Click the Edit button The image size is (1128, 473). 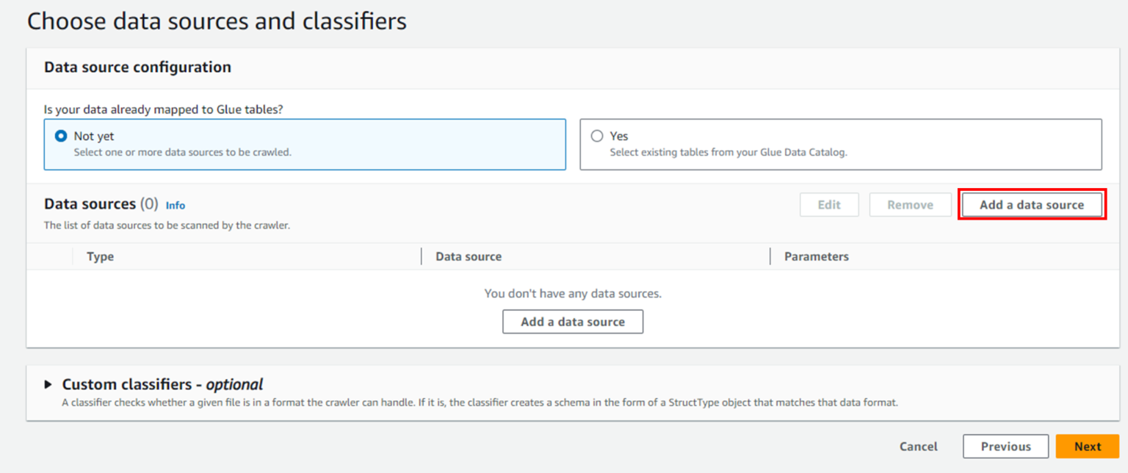point(829,205)
